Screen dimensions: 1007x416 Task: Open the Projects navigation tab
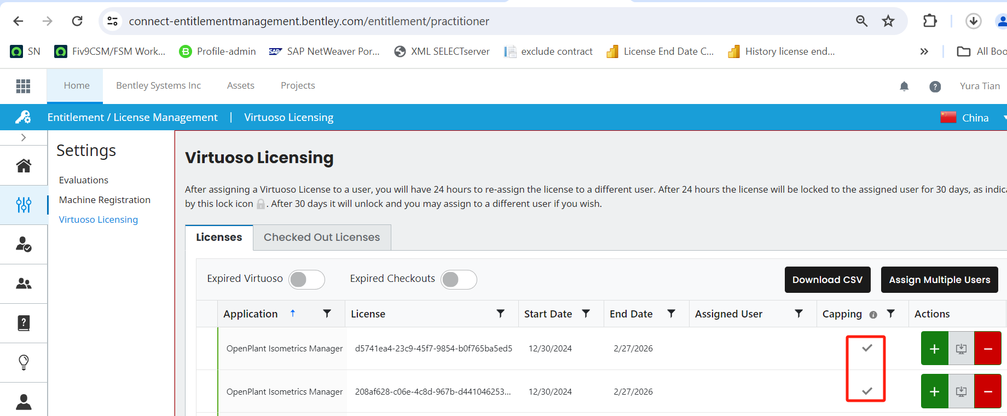pos(298,85)
